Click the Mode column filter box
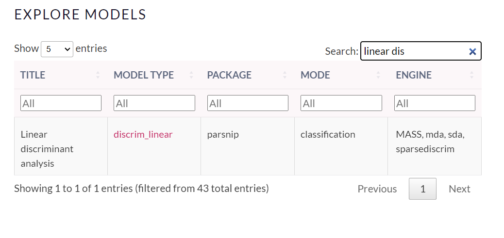The width and height of the screenshot is (504, 238). click(x=341, y=103)
